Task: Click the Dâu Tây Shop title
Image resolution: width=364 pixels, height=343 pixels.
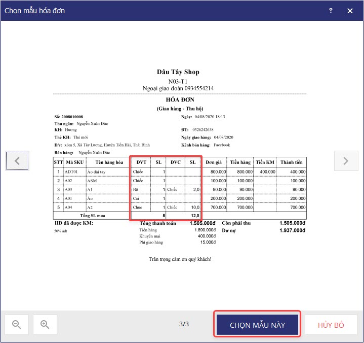Action: click(x=178, y=72)
